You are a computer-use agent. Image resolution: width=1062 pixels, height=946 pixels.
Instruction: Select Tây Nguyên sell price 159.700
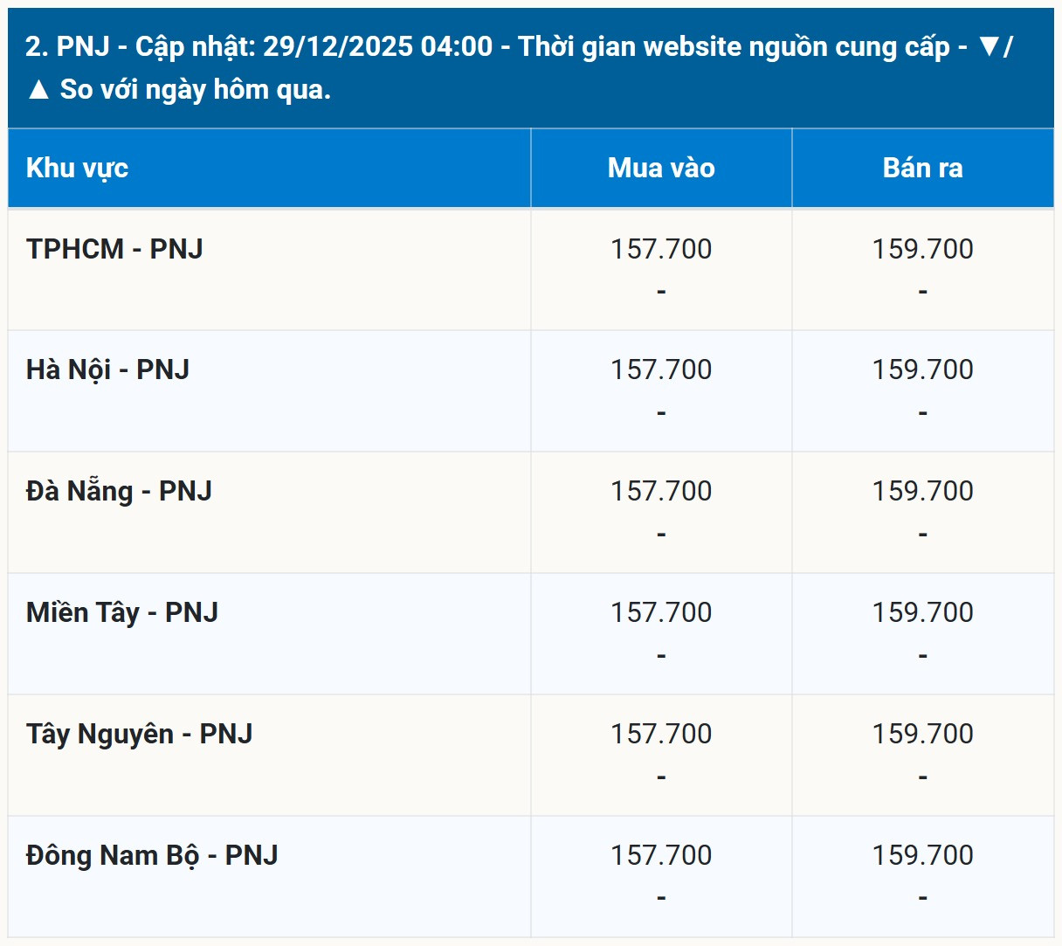coord(922,734)
